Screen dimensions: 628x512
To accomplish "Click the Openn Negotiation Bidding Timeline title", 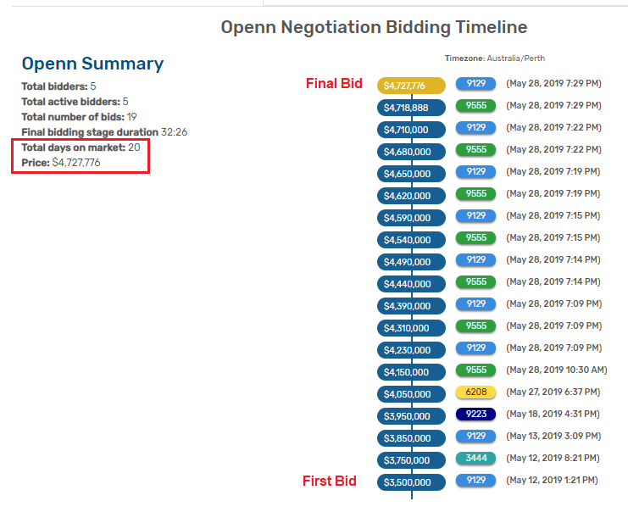I will (374, 27).
